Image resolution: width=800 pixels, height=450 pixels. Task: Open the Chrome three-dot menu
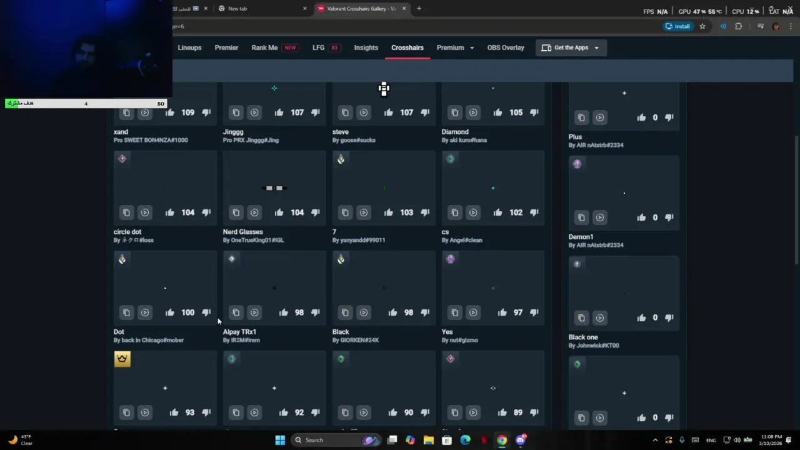tap(791, 26)
